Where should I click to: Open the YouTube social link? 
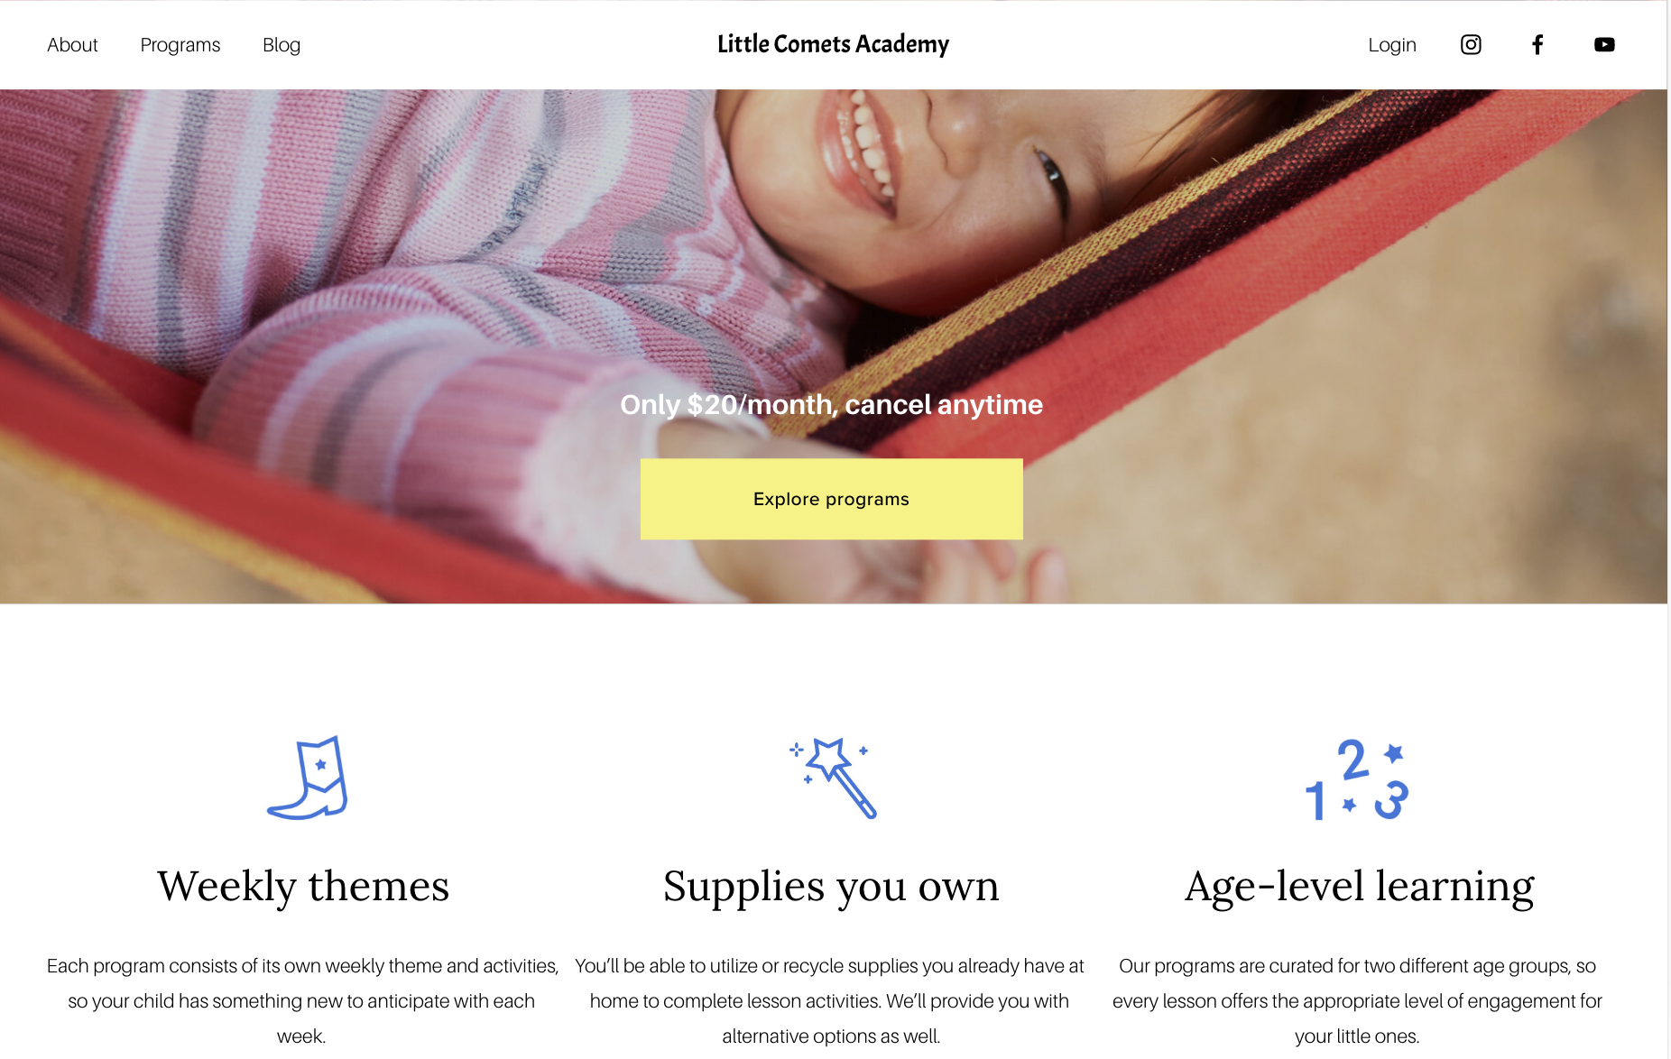(1604, 45)
